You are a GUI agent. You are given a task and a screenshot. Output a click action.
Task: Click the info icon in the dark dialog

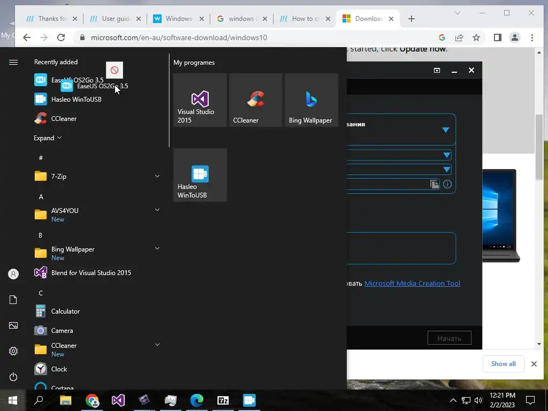[x=447, y=184]
